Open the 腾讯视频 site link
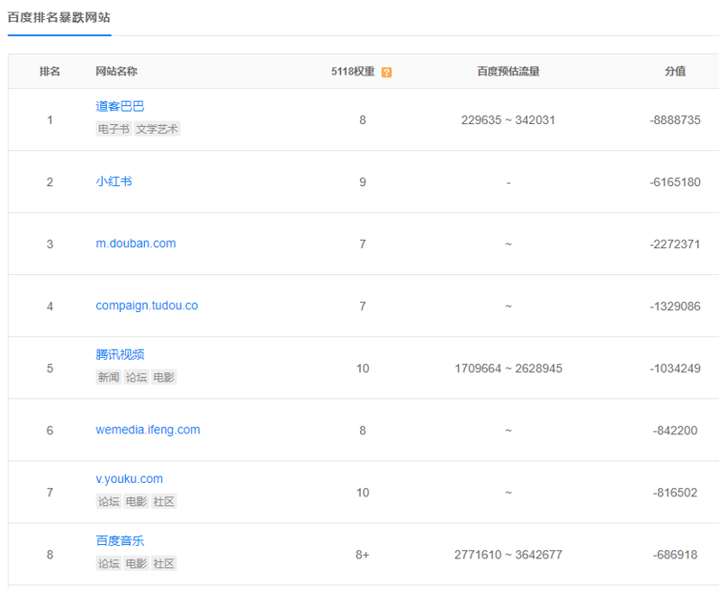 click(121, 354)
